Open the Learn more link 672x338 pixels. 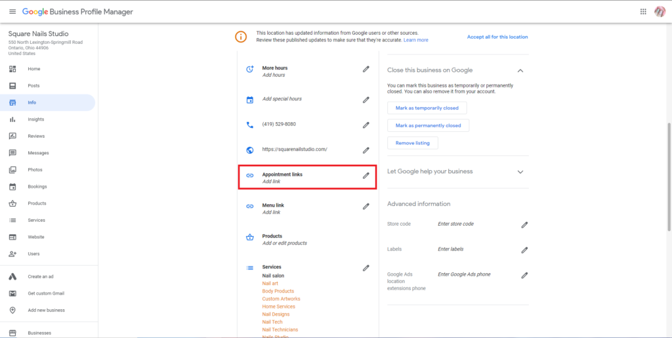coord(415,40)
